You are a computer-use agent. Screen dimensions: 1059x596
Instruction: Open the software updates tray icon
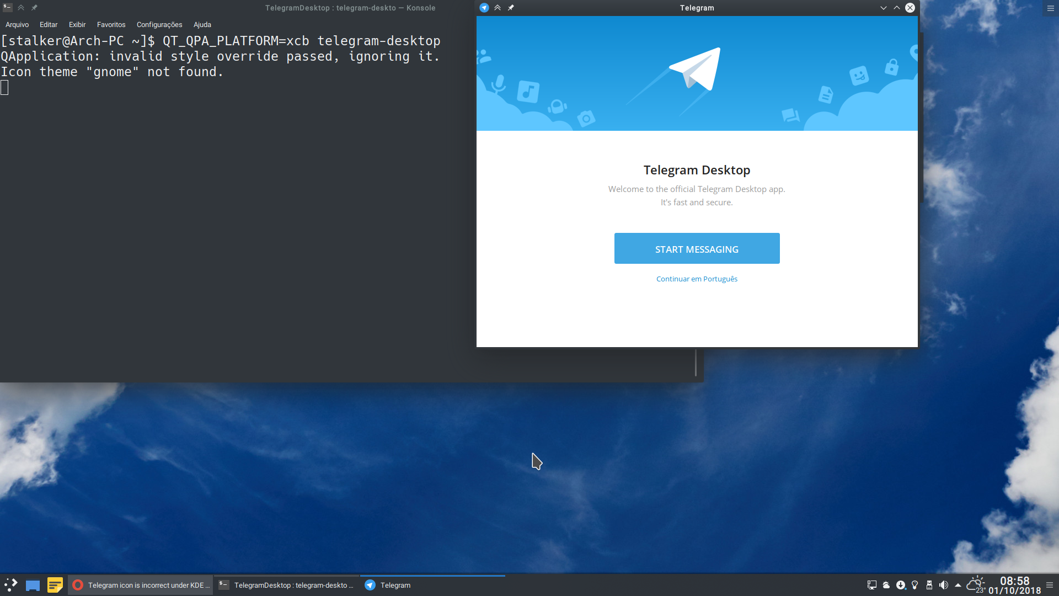pos(901,585)
